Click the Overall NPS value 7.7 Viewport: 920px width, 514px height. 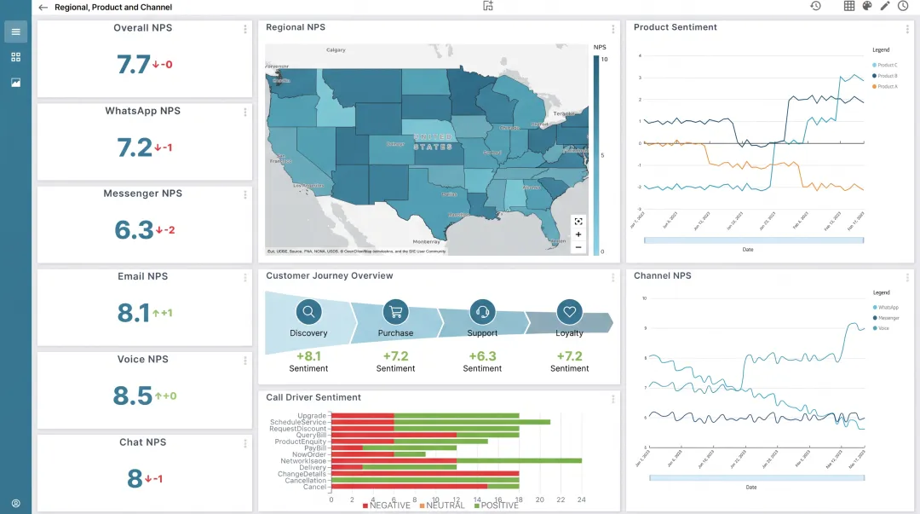click(x=134, y=65)
